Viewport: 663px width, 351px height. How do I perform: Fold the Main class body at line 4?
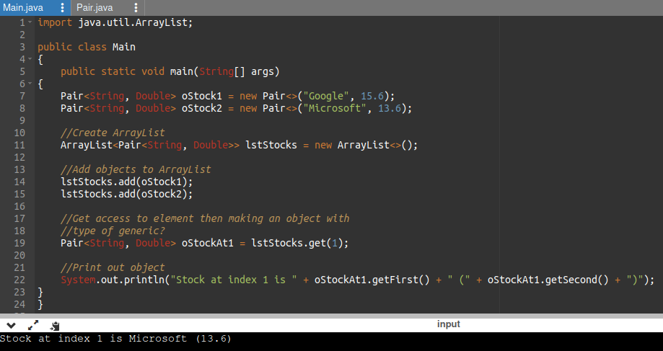30,59
